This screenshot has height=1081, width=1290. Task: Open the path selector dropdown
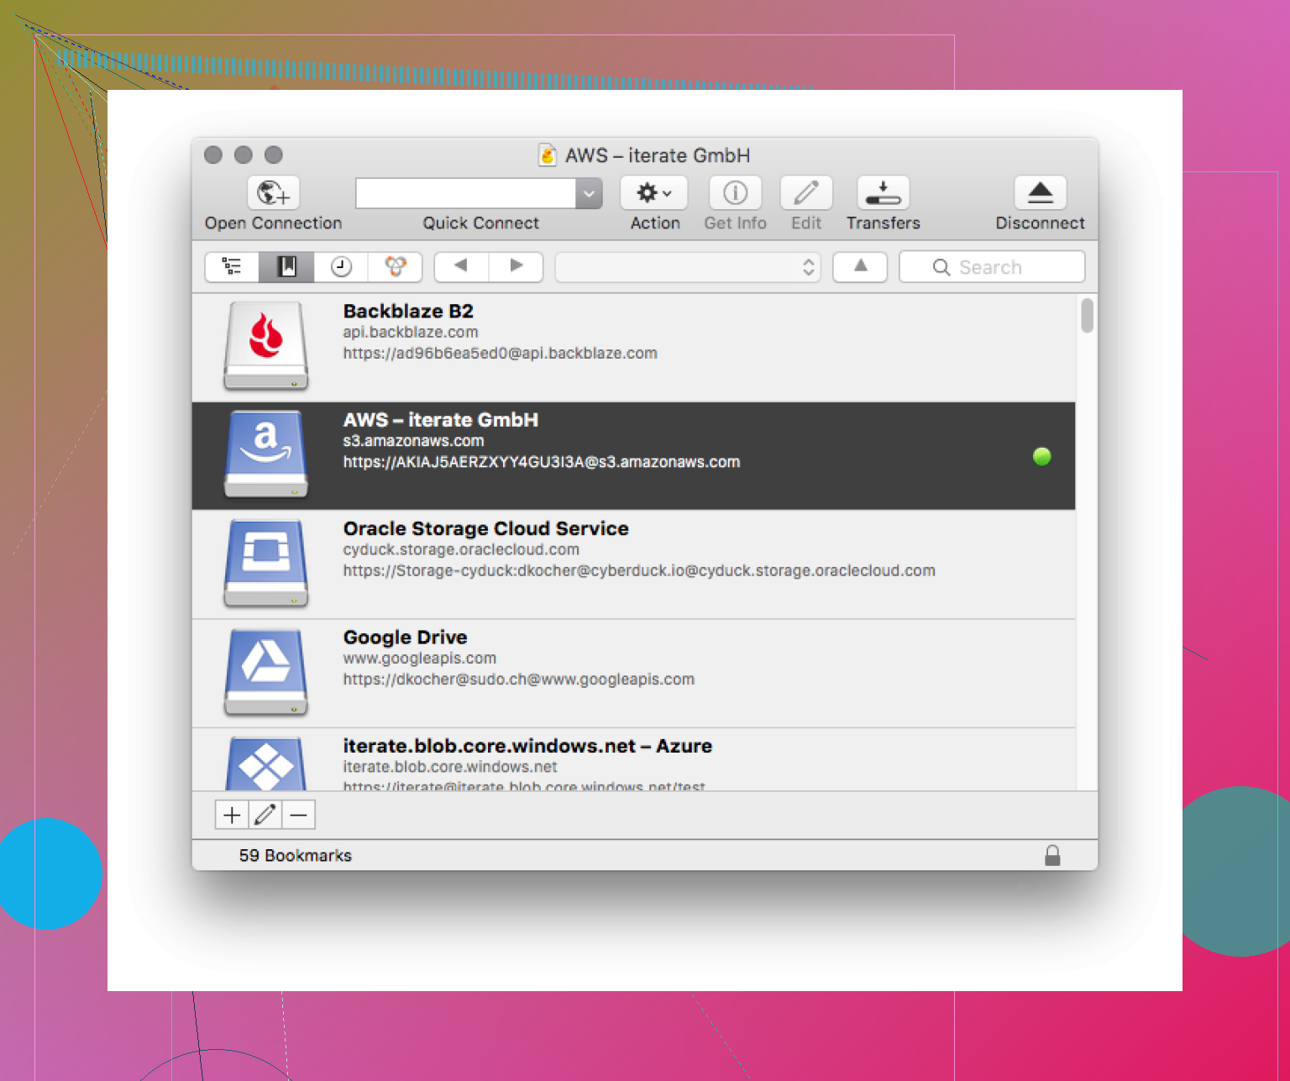point(687,267)
